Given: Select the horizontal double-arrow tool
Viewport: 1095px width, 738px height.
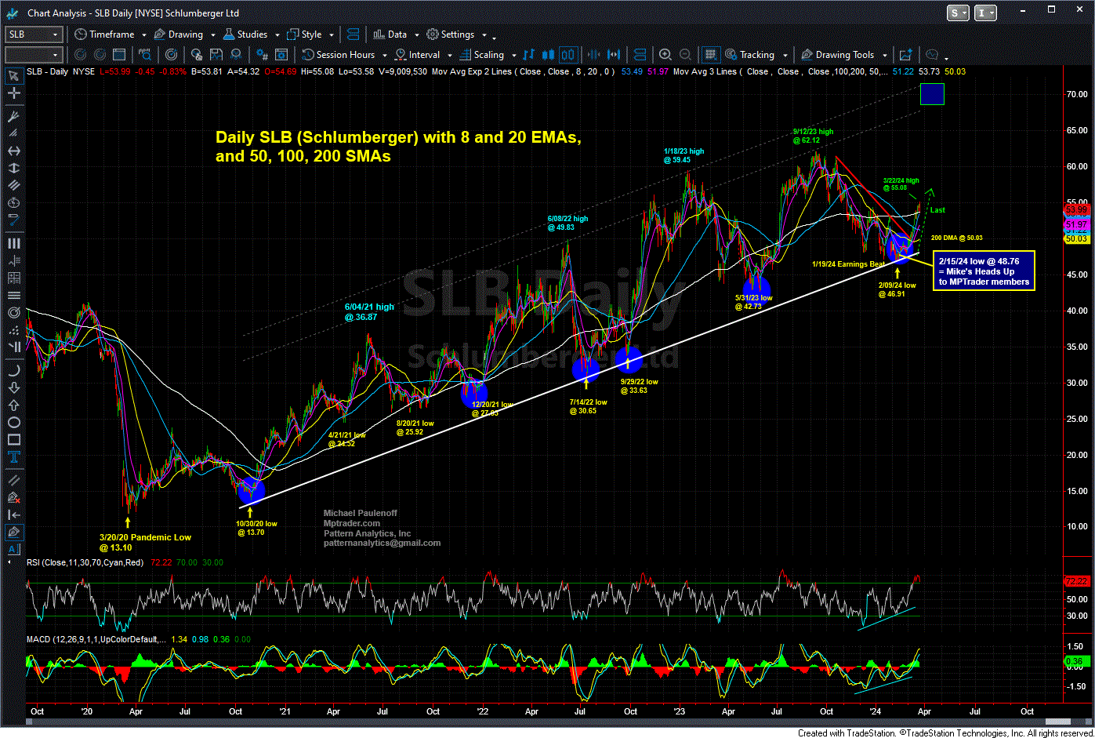Looking at the screenshot, I should coord(14,151).
